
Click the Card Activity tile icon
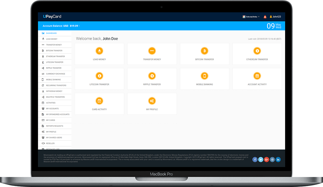pyautogui.click(x=99, y=101)
